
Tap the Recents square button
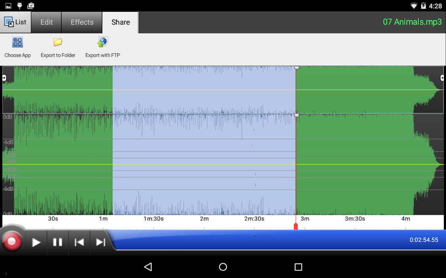tap(298, 267)
